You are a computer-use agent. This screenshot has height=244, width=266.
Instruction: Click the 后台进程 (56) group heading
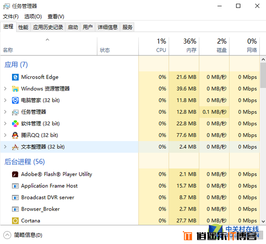pyautogui.click(x=25, y=162)
